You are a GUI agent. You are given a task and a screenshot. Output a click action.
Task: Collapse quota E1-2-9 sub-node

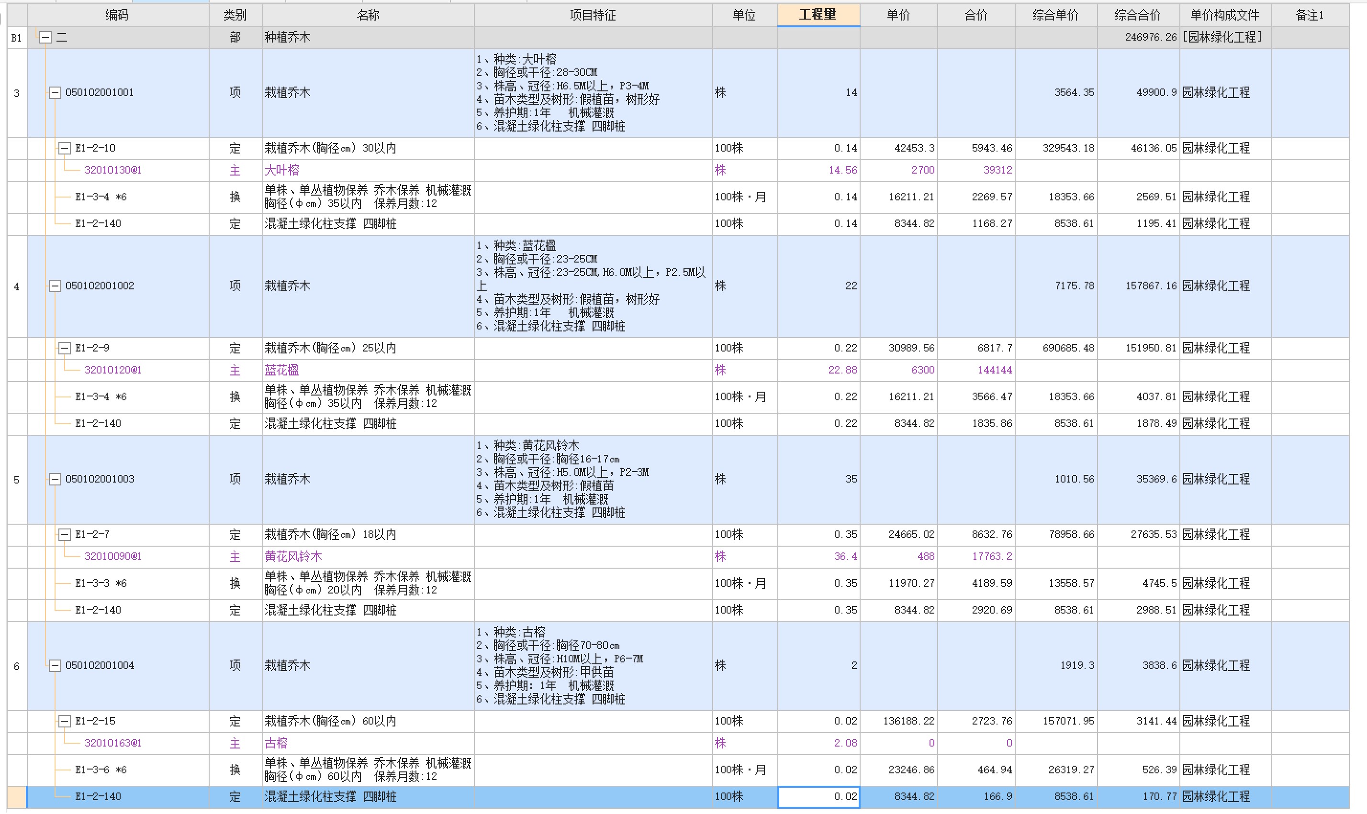tap(65, 348)
